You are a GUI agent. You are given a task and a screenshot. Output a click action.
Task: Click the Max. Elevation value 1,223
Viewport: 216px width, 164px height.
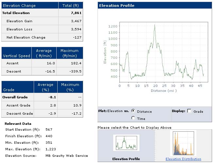pyautogui.click(x=51, y=149)
